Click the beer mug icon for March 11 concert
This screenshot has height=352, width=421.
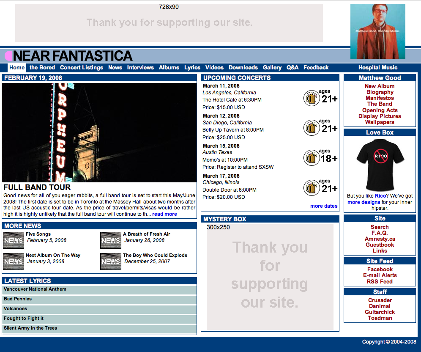point(312,98)
